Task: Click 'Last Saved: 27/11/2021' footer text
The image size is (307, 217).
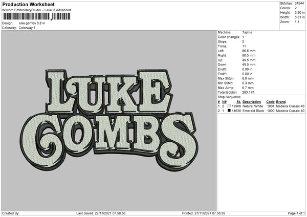Action: click(x=94, y=213)
